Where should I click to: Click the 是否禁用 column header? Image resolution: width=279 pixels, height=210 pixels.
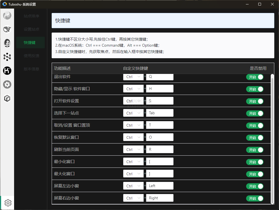[x=258, y=68]
